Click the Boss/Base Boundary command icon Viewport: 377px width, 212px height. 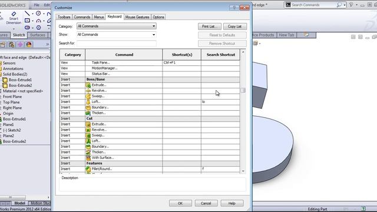coord(88,107)
